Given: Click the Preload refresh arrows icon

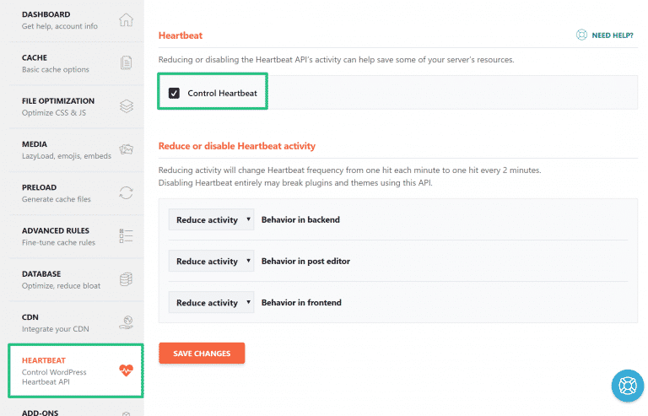Looking at the screenshot, I should [x=126, y=192].
